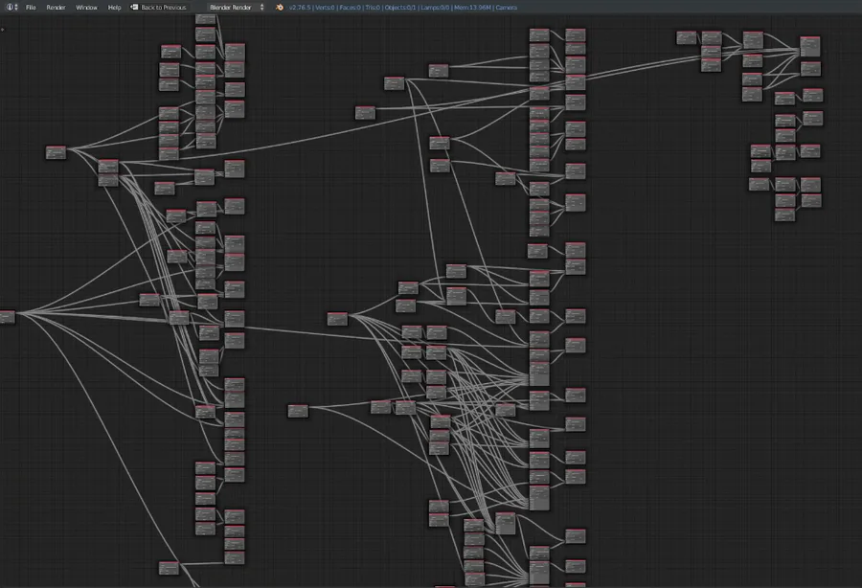
Task: Open the Window menu
Action: coord(86,7)
